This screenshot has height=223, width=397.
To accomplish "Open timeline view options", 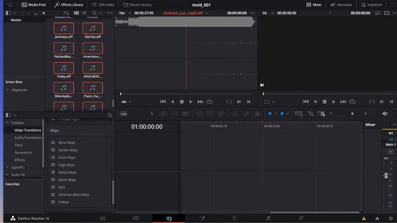I will coord(123,114).
